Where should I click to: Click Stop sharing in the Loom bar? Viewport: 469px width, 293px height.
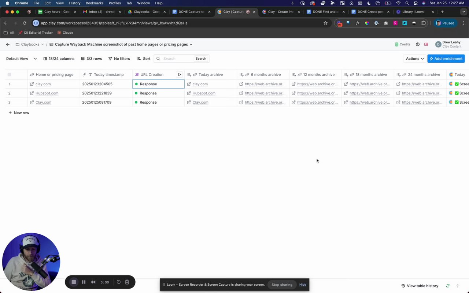click(x=282, y=285)
